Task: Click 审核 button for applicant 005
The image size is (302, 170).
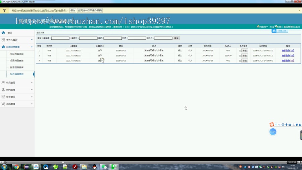Action: [x=245, y=50]
